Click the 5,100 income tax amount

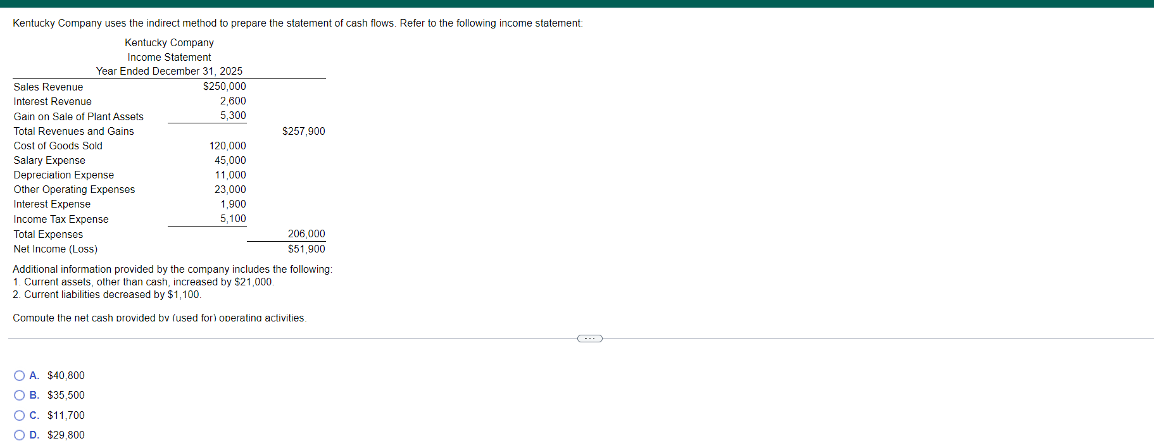(x=233, y=219)
